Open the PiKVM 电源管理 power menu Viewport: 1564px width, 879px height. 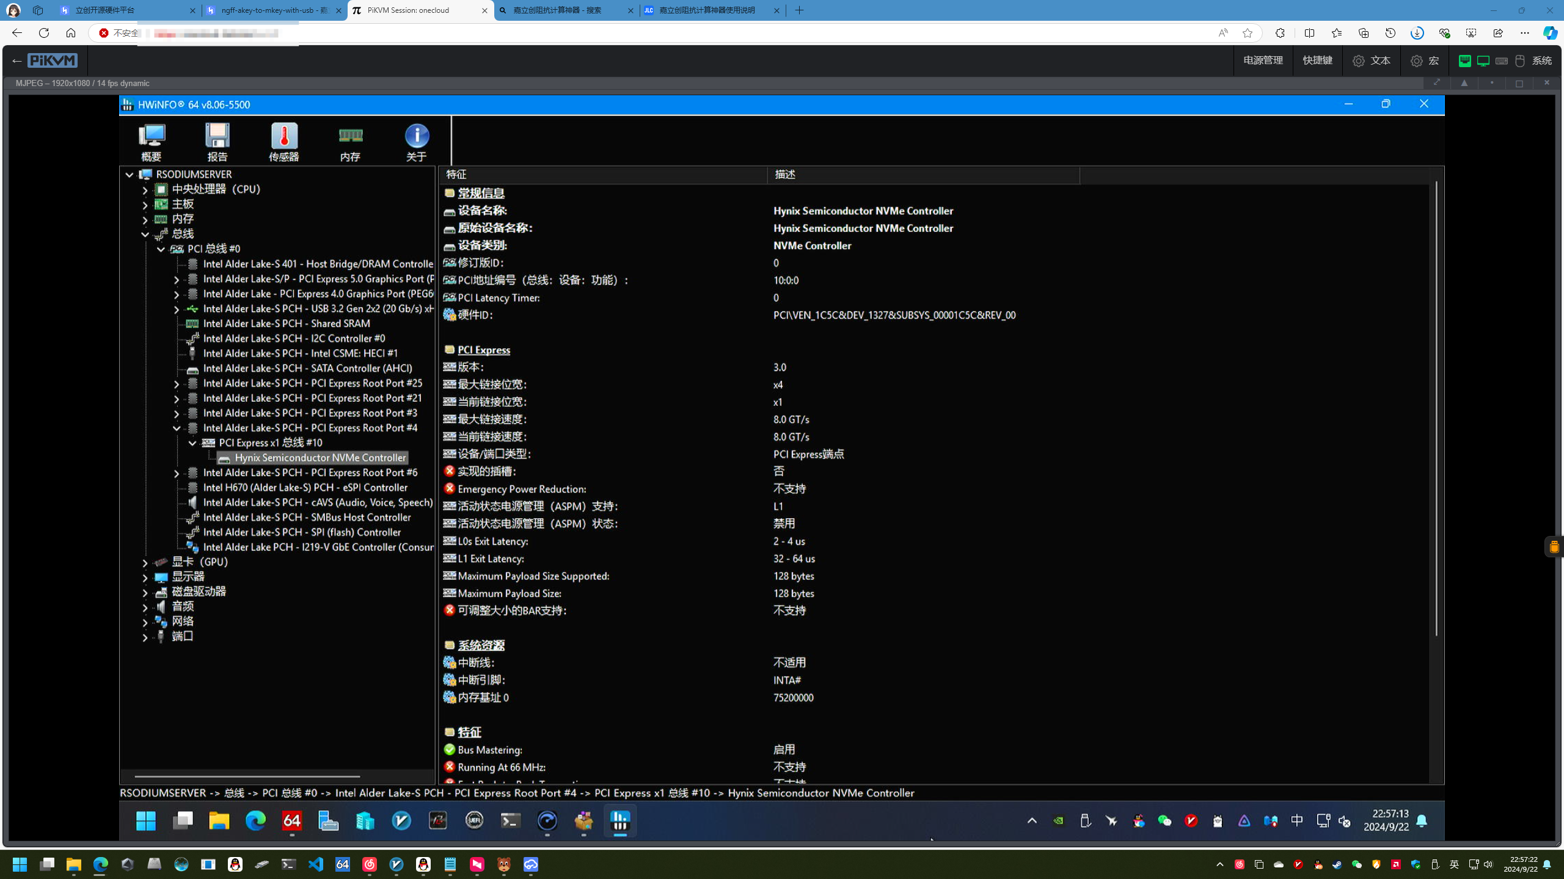click(x=1263, y=60)
